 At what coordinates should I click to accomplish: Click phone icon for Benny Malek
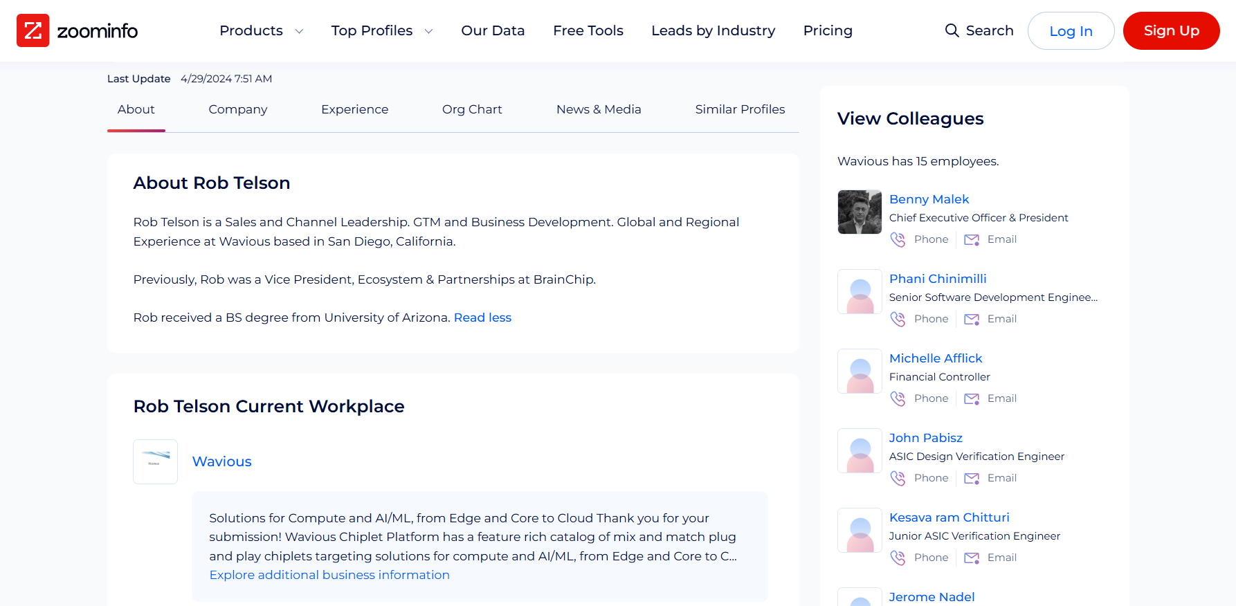tap(898, 239)
